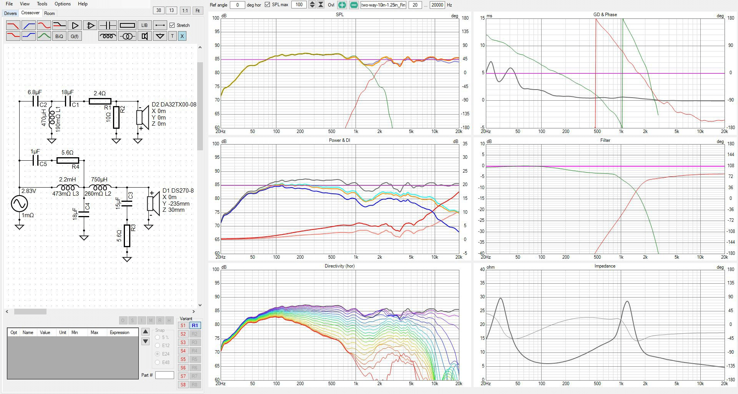
Task: Insert a BiQ biquad block
Action: pos(59,36)
